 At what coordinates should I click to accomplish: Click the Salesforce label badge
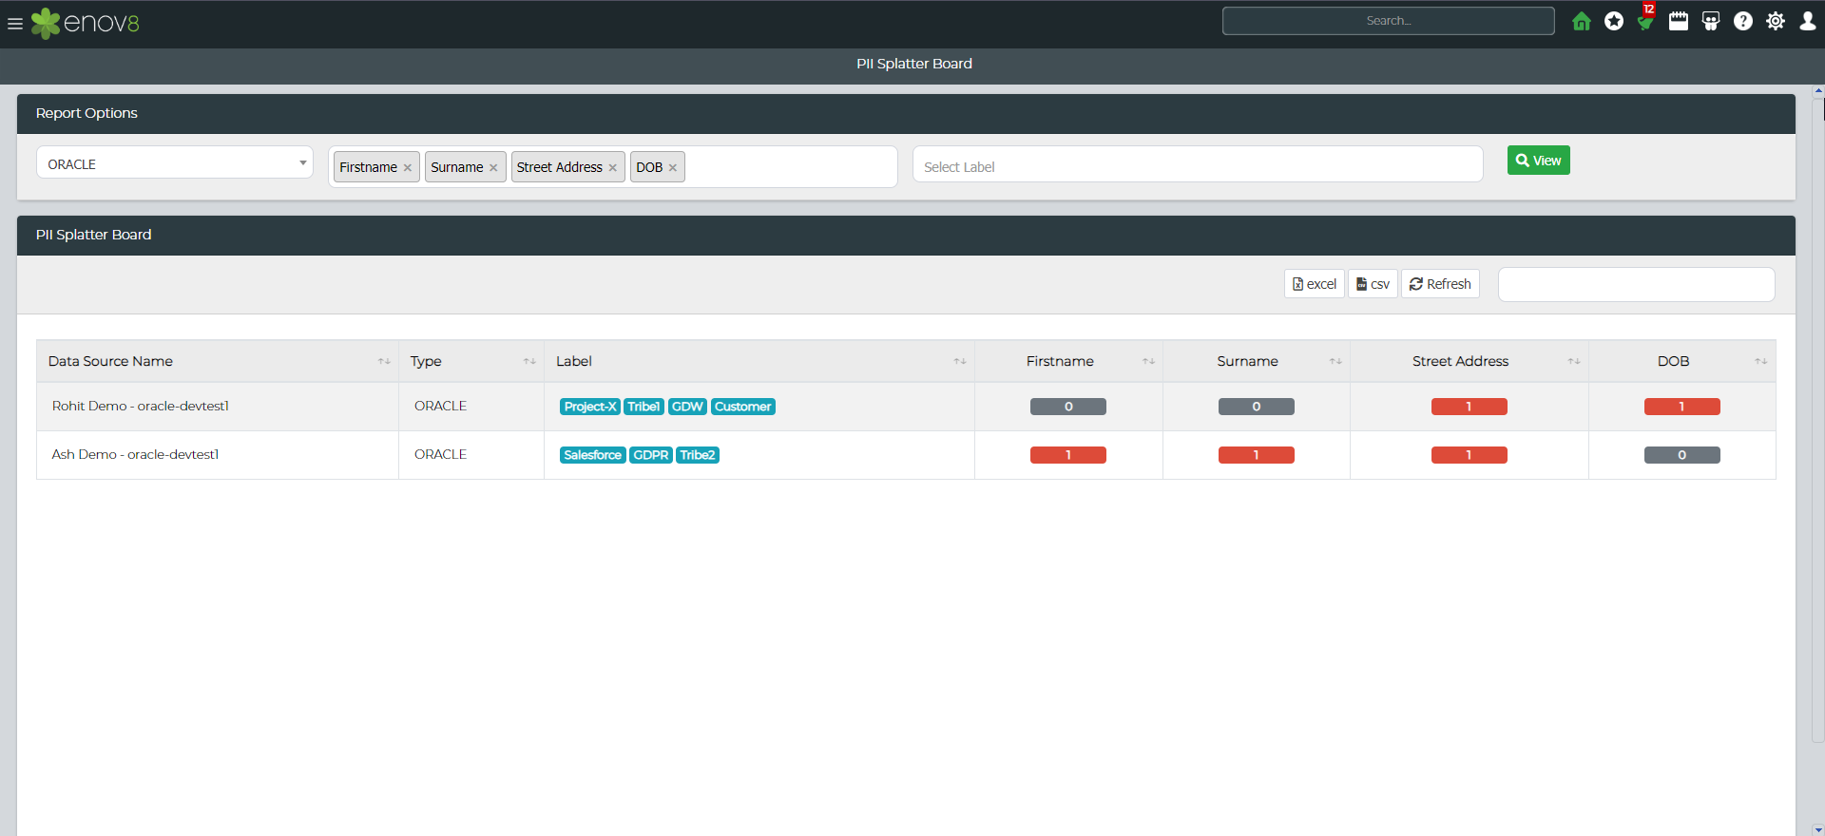pos(592,455)
